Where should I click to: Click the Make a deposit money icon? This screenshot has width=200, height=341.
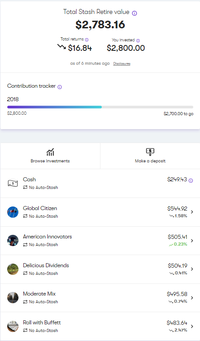150,152
